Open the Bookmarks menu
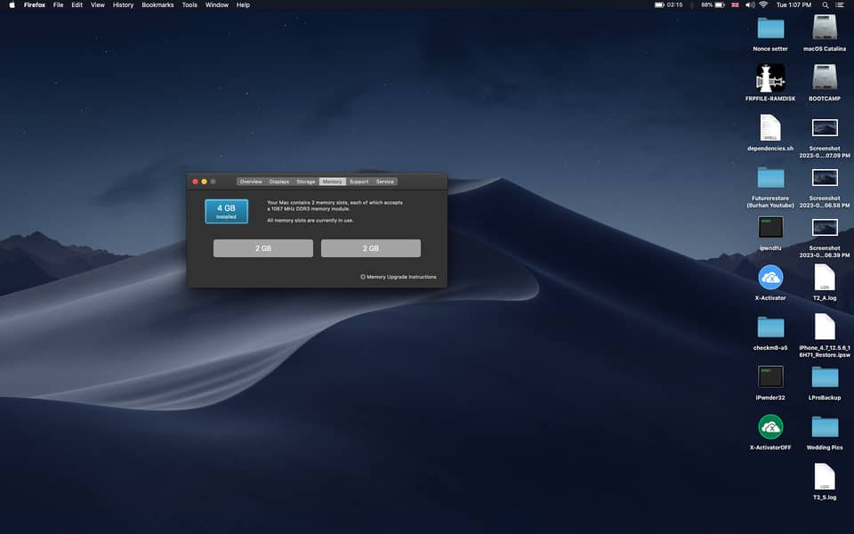This screenshot has width=854, height=534. 157,5
